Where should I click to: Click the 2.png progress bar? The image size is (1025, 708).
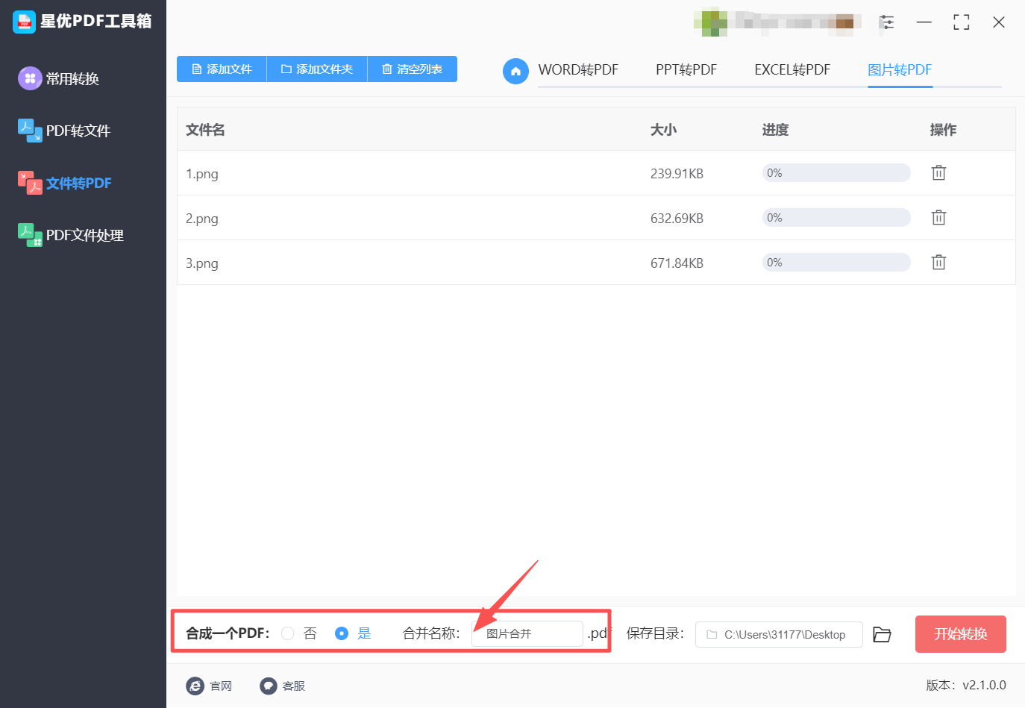(x=836, y=218)
